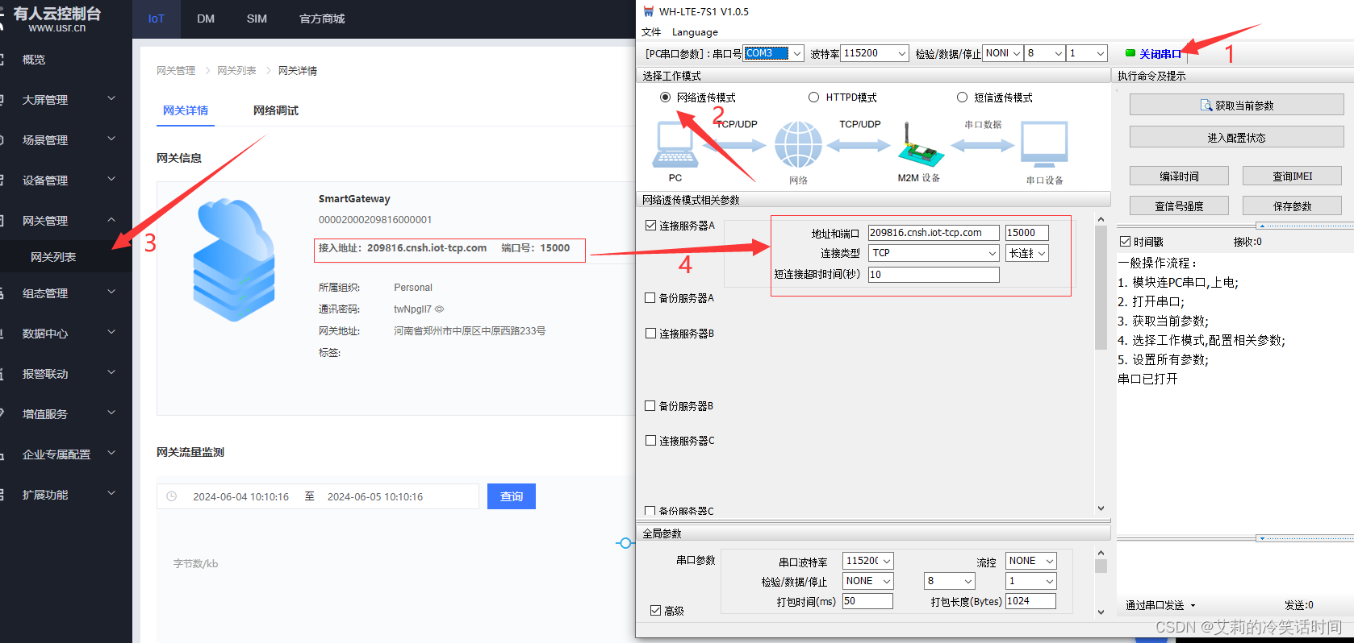
Task: Click the 查询IMEI button
Action: 1292,176
